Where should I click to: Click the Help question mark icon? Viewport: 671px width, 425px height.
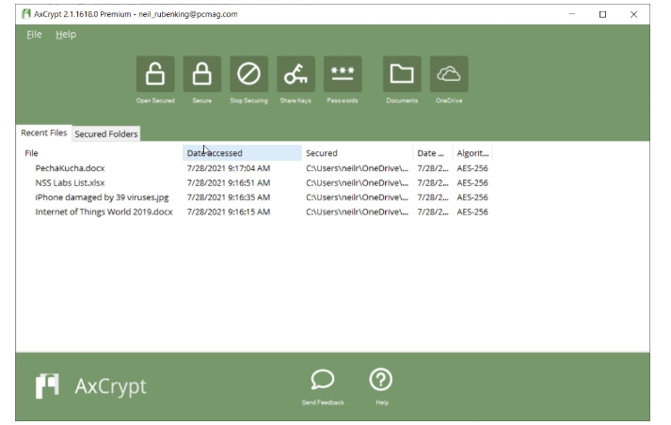tap(381, 380)
